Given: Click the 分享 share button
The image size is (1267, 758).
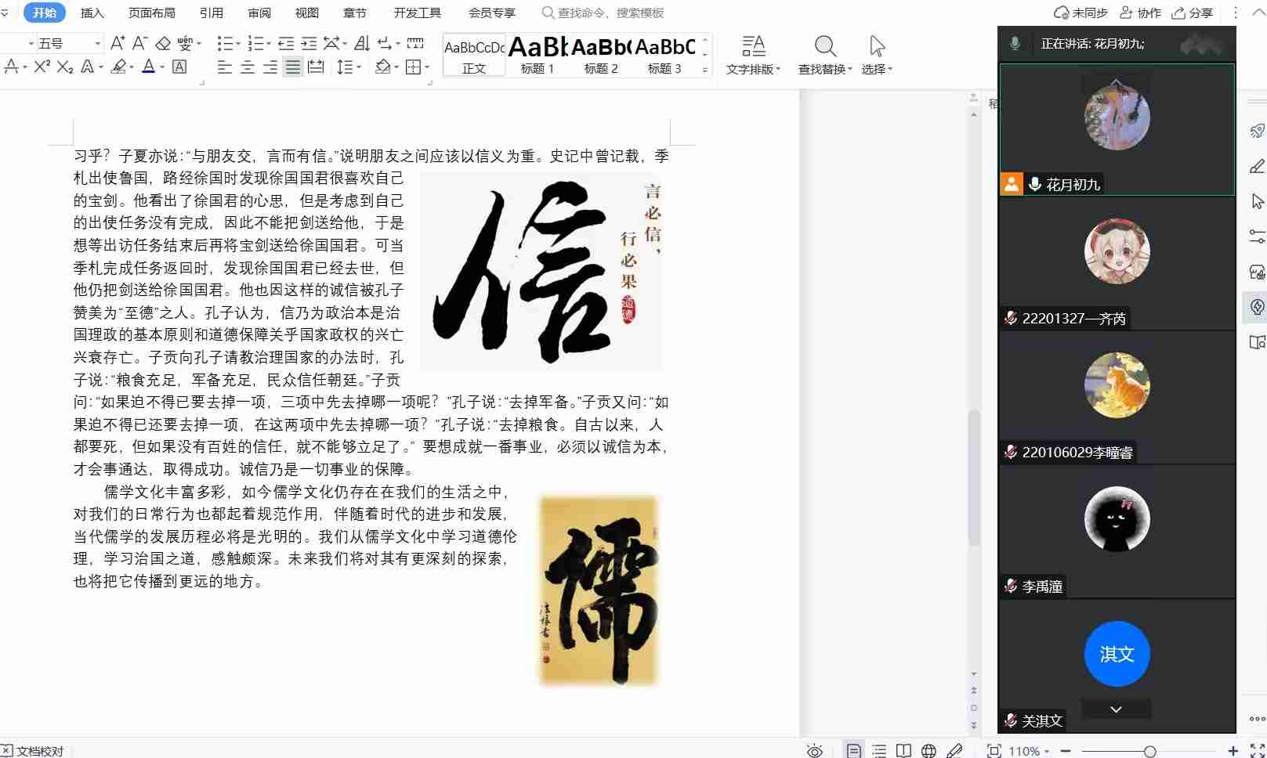Looking at the screenshot, I should [1193, 13].
